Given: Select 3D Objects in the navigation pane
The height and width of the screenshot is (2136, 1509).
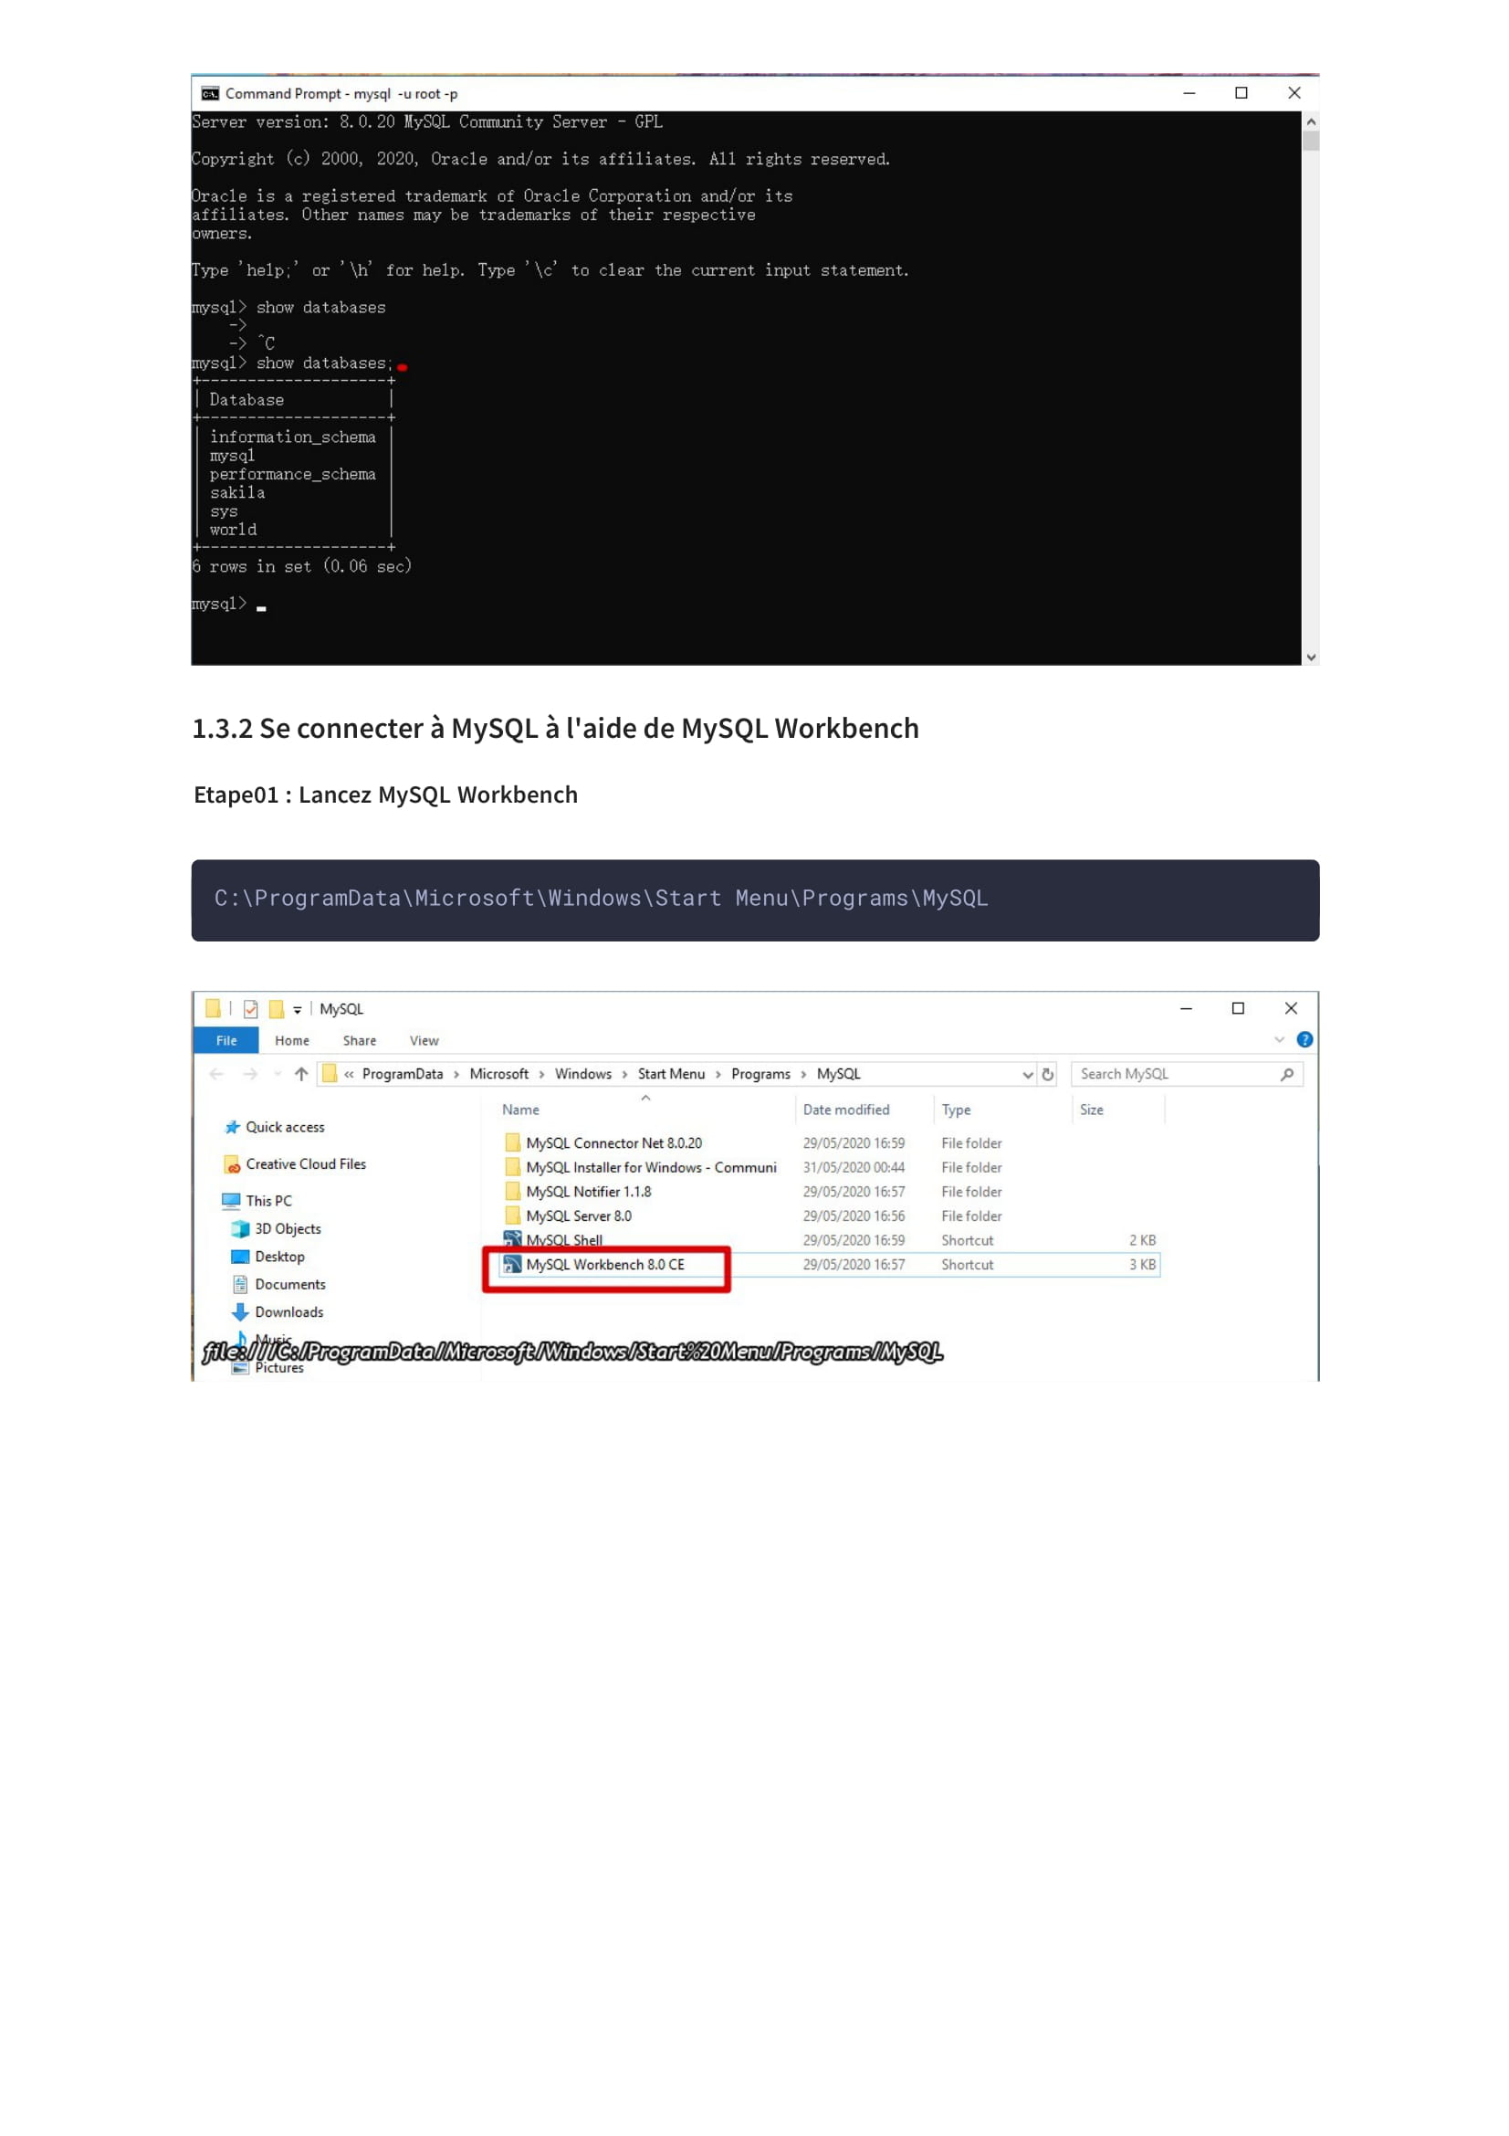Looking at the screenshot, I should (276, 1228).
